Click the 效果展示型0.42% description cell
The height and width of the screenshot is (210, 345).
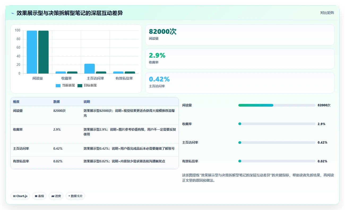(x=130, y=150)
